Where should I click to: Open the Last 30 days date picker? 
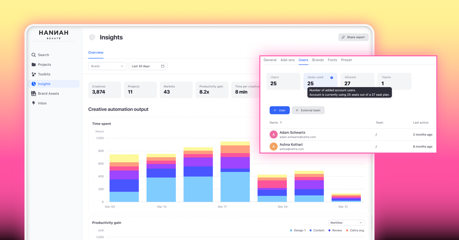(x=148, y=66)
